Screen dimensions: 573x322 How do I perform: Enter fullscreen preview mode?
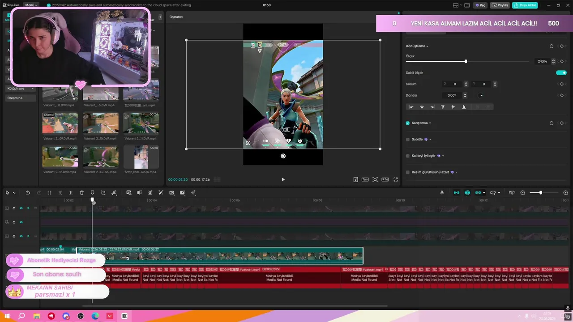click(396, 179)
